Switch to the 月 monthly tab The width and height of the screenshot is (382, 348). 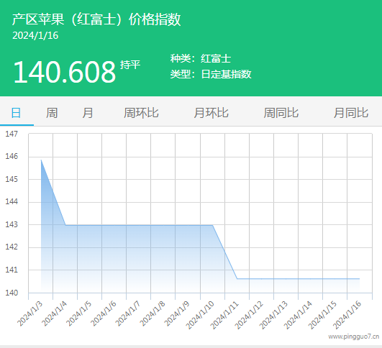click(88, 113)
